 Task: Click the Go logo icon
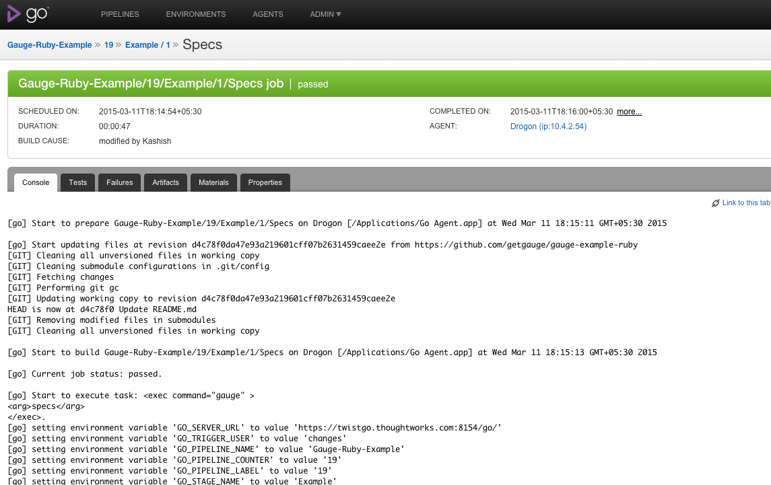tap(28, 13)
